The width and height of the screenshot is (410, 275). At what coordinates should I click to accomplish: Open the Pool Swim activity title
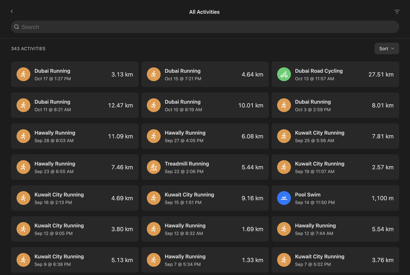308,195
